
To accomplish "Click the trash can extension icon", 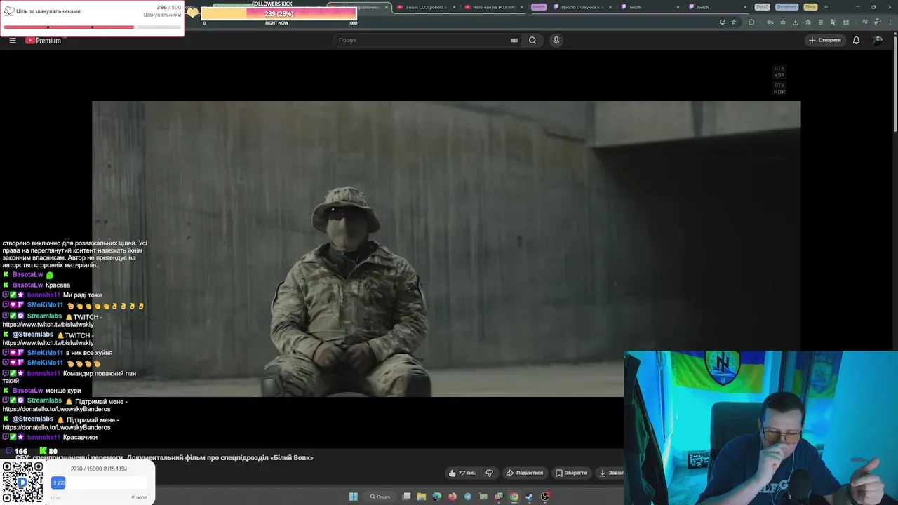I will click(x=821, y=22).
